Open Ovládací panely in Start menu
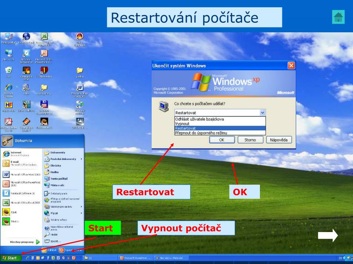The height and width of the screenshot is (264, 353). [x=56, y=193]
